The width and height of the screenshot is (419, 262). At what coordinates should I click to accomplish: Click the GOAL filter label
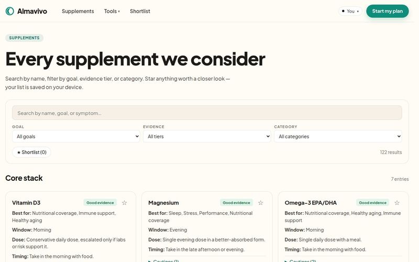(18, 127)
